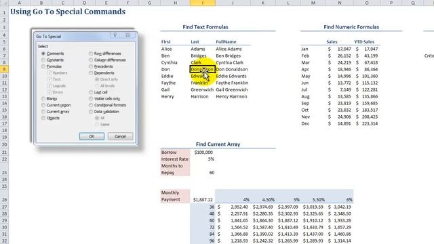Choose Conditional formats option
434x244 pixels.
tap(108, 105)
